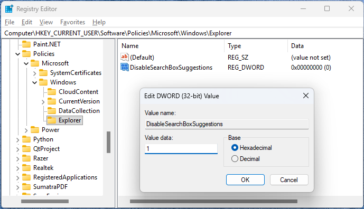Image resolution: width=364 pixels, height=209 pixels.
Task: Collapse the Microsoft tree node
Action: coord(26,63)
